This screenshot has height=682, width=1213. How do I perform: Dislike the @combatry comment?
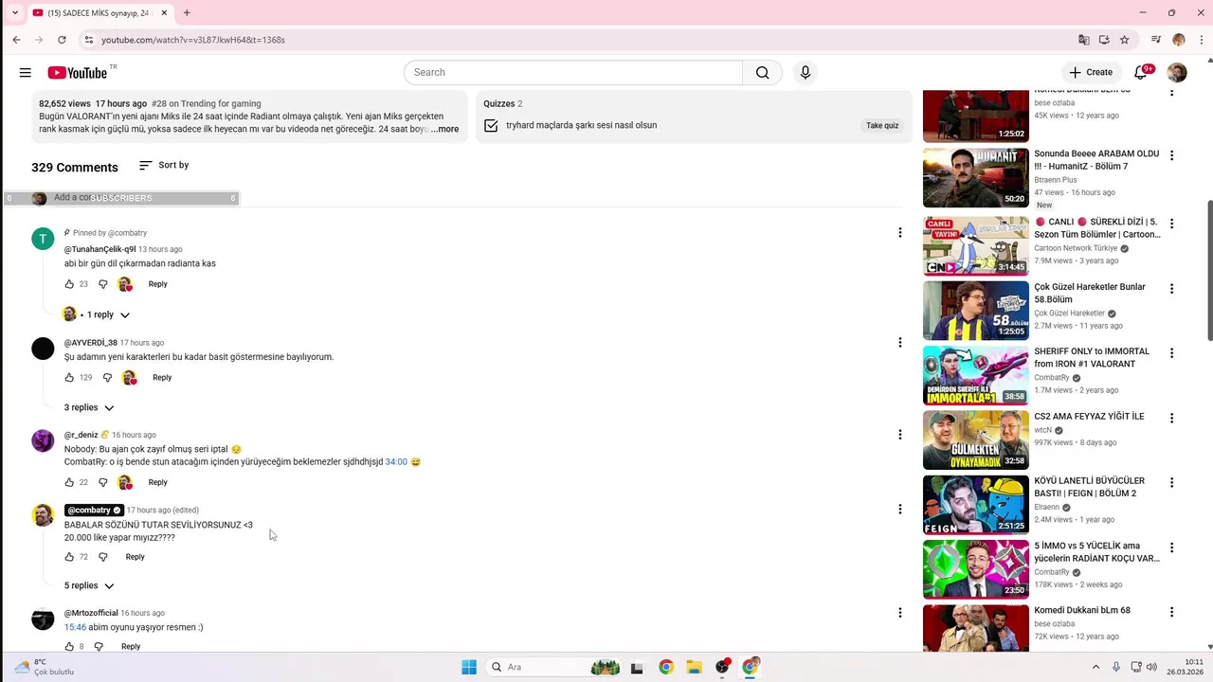(x=103, y=557)
